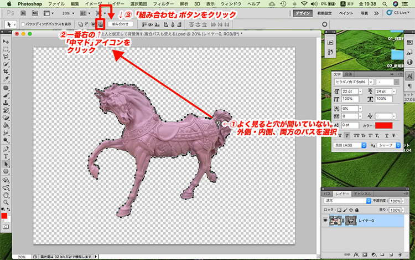Click the 組み合わせ button
The image size is (415, 260).
pyautogui.click(x=120, y=24)
